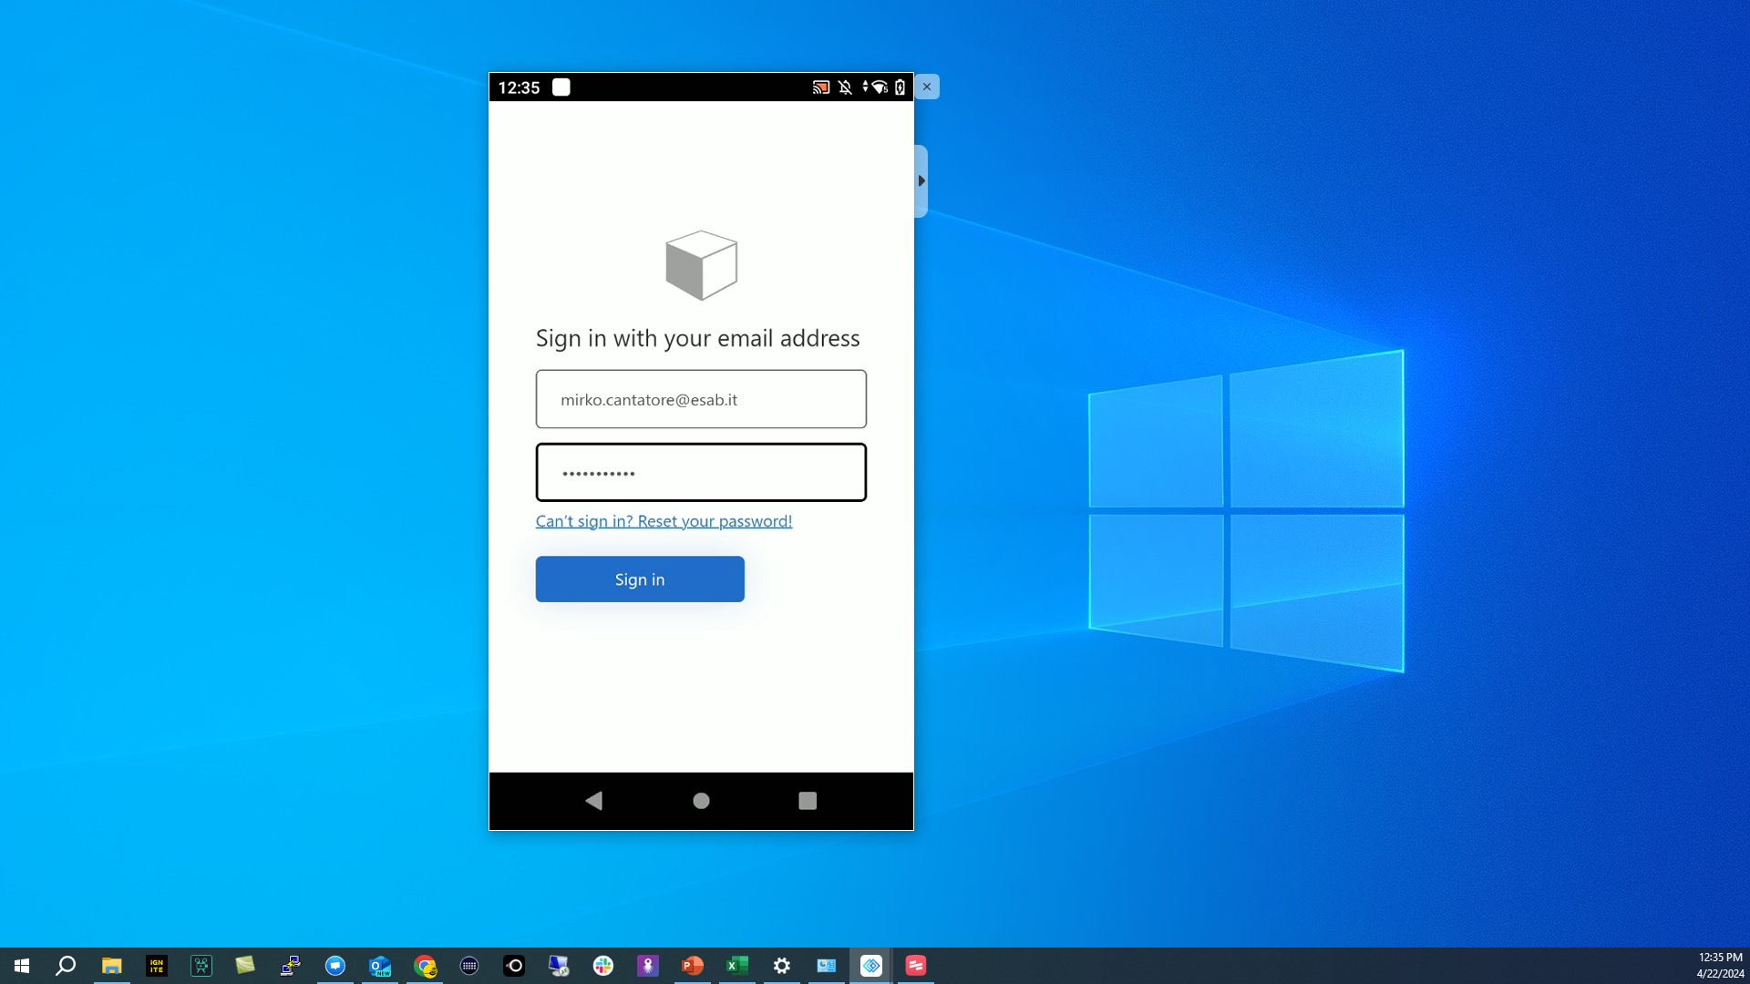Open Windows taskbar search

[66, 966]
